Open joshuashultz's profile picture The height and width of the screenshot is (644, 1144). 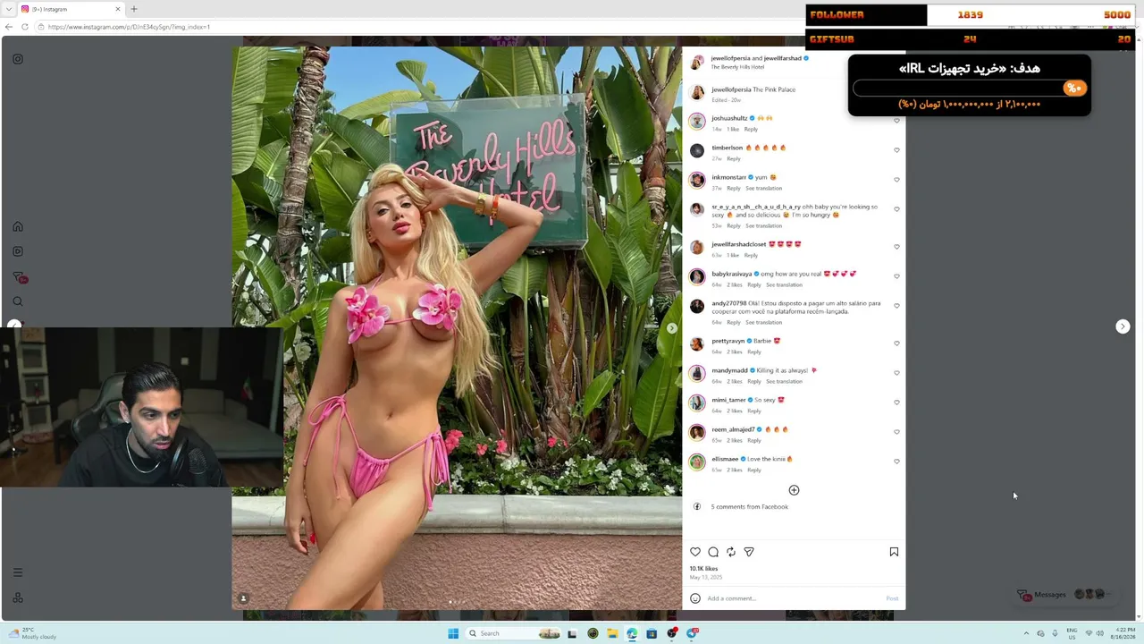(x=697, y=122)
